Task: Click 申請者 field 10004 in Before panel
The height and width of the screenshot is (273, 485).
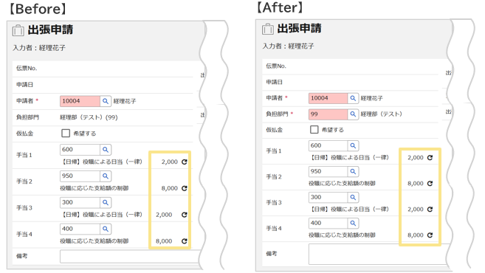Action: click(x=80, y=101)
